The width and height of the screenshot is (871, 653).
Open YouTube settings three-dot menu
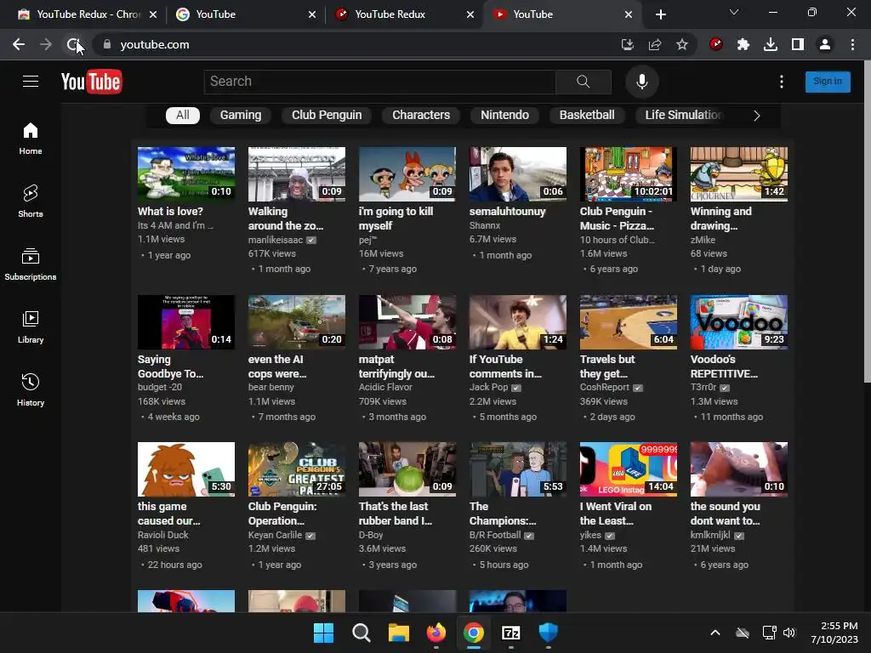[x=782, y=82]
